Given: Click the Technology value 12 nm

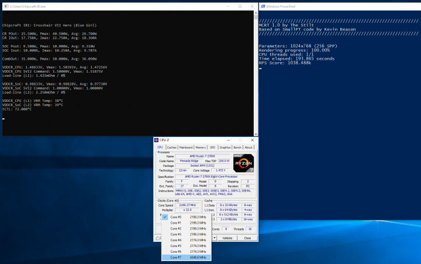Looking at the screenshot, I should (x=182, y=170).
